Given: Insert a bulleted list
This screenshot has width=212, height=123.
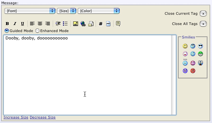Looking at the screenshot, I should [65, 24].
